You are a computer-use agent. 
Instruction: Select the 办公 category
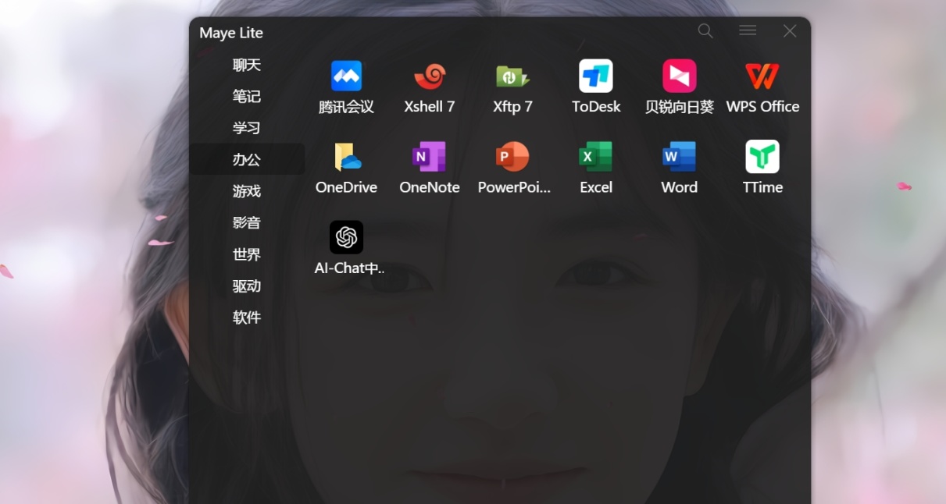coord(247,159)
